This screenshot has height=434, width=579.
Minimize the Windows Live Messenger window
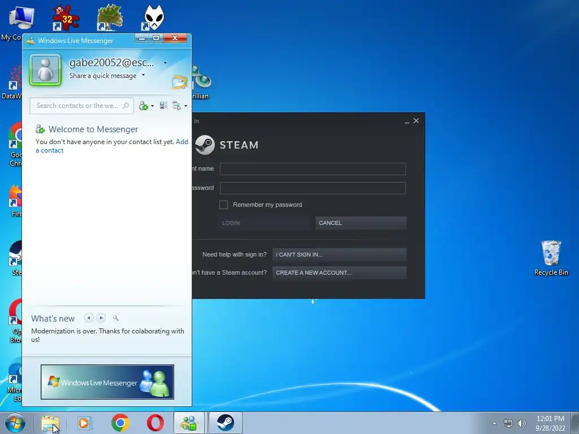point(142,38)
